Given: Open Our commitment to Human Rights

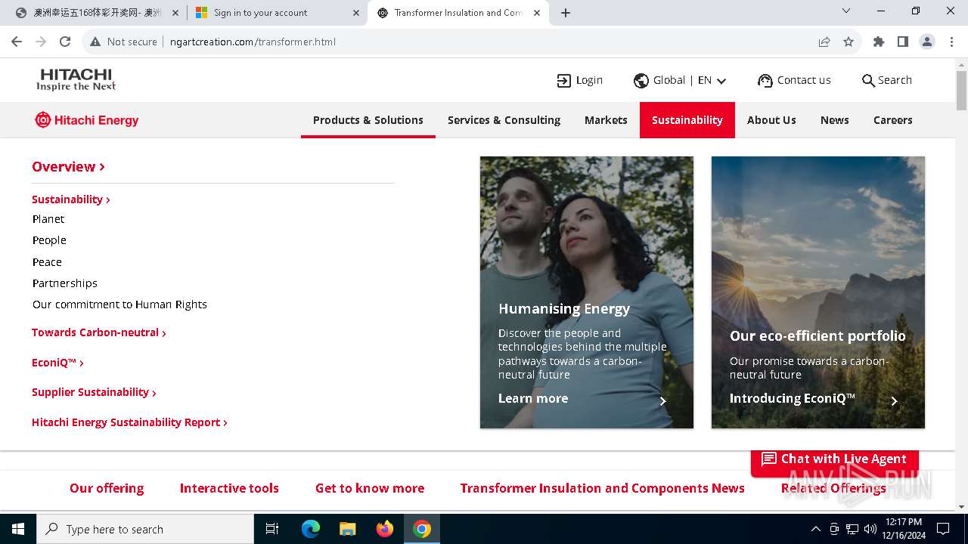Looking at the screenshot, I should [119, 304].
